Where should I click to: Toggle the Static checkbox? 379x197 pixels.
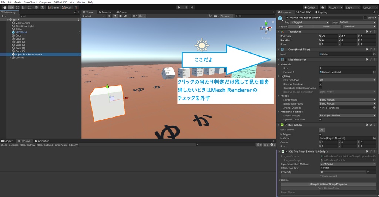[365, 18]
